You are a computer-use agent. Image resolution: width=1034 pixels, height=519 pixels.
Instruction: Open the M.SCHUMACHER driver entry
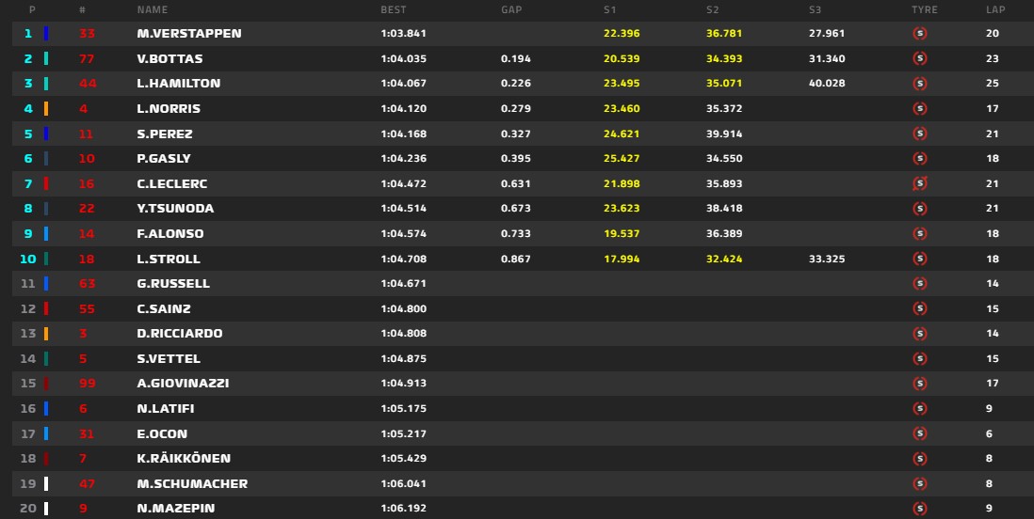point(192,483)
